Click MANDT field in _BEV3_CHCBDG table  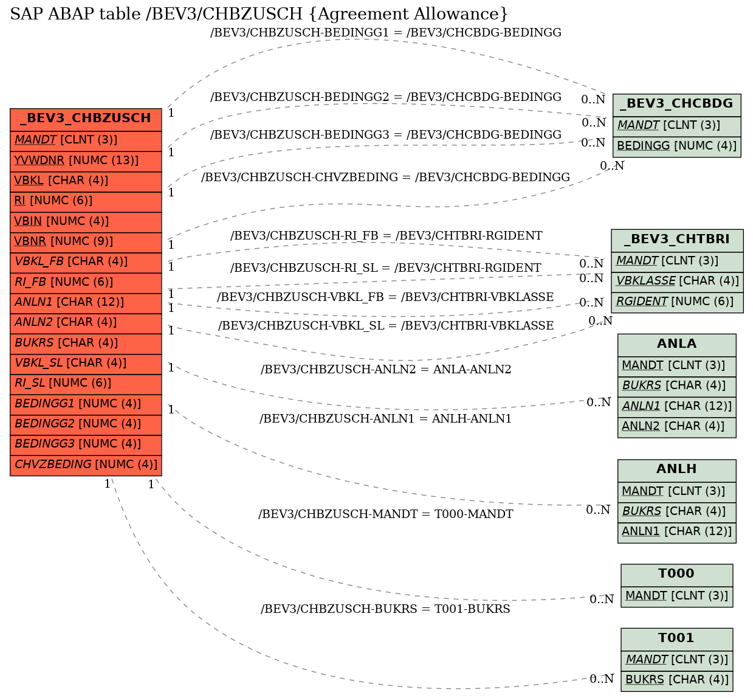pyautogui.click(x=676, y=126)
